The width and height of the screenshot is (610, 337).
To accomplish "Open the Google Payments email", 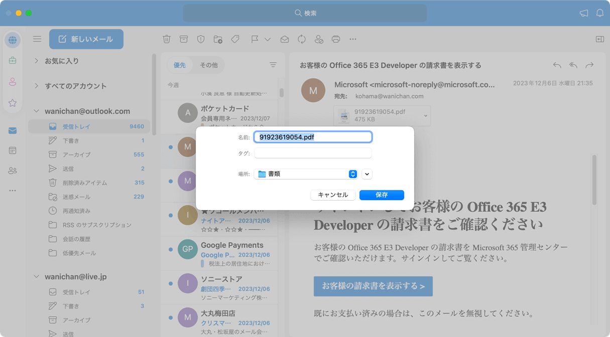I will point(219,253).
